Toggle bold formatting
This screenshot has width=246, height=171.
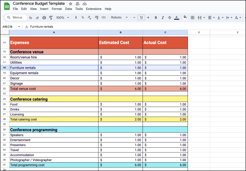156,17
